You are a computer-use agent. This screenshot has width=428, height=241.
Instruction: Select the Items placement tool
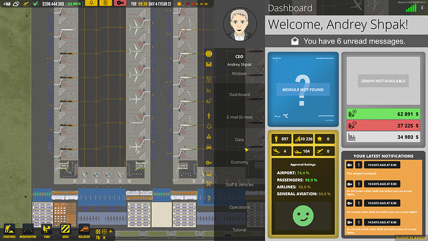tap(47, 231)
